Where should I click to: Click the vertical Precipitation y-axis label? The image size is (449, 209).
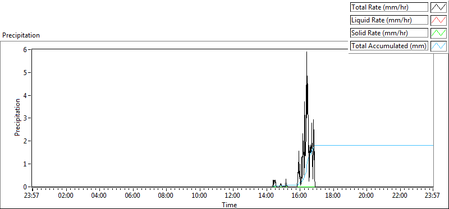coord(17,117)
